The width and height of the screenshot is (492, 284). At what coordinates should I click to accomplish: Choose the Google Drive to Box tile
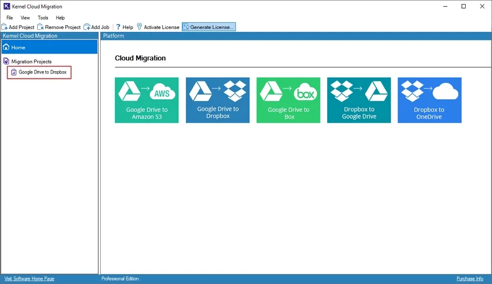[288, 100]
